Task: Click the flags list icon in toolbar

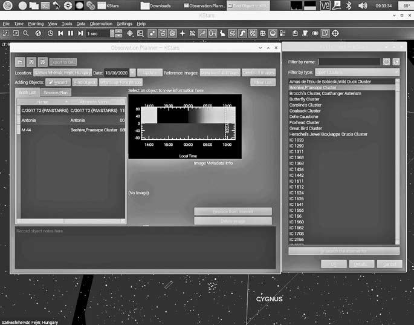Action: pyautogui.click(x=283, y=33)
